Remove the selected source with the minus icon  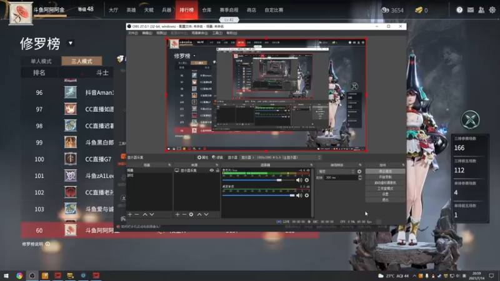[184, 214]
